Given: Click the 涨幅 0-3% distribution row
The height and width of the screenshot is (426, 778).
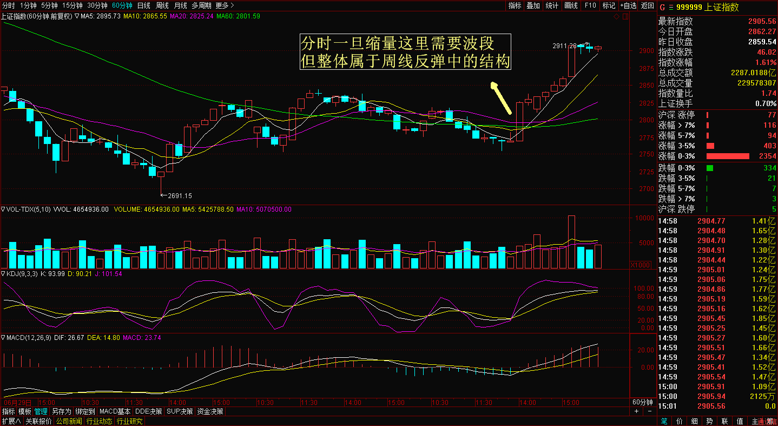Looking at the screenshot, I should [x=717, y=156].
